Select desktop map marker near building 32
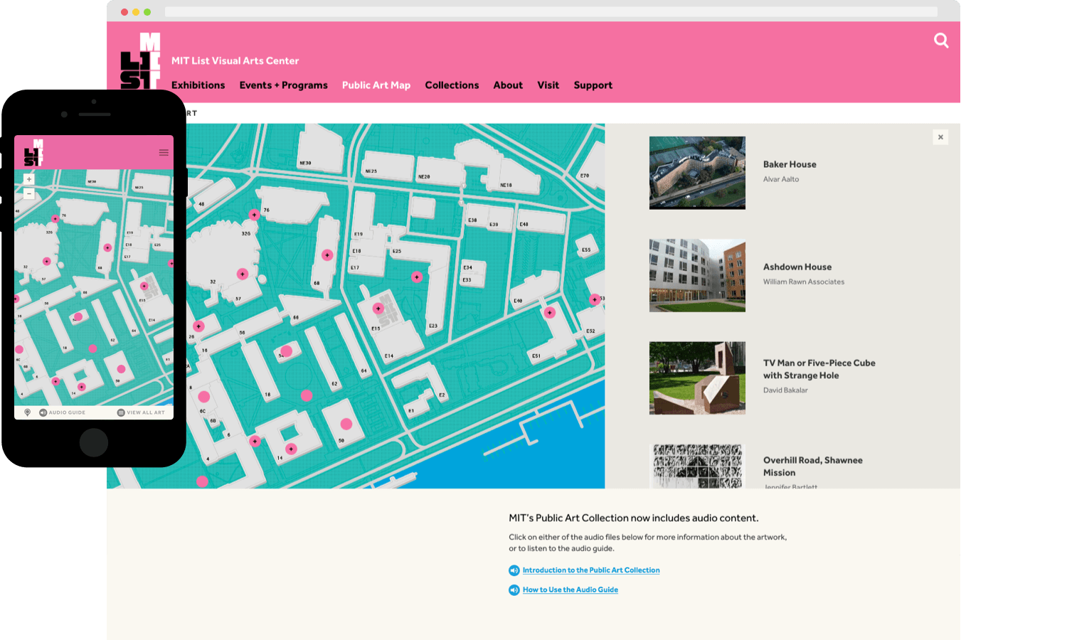Screen dimensions: 1067x640 (243, 274)
